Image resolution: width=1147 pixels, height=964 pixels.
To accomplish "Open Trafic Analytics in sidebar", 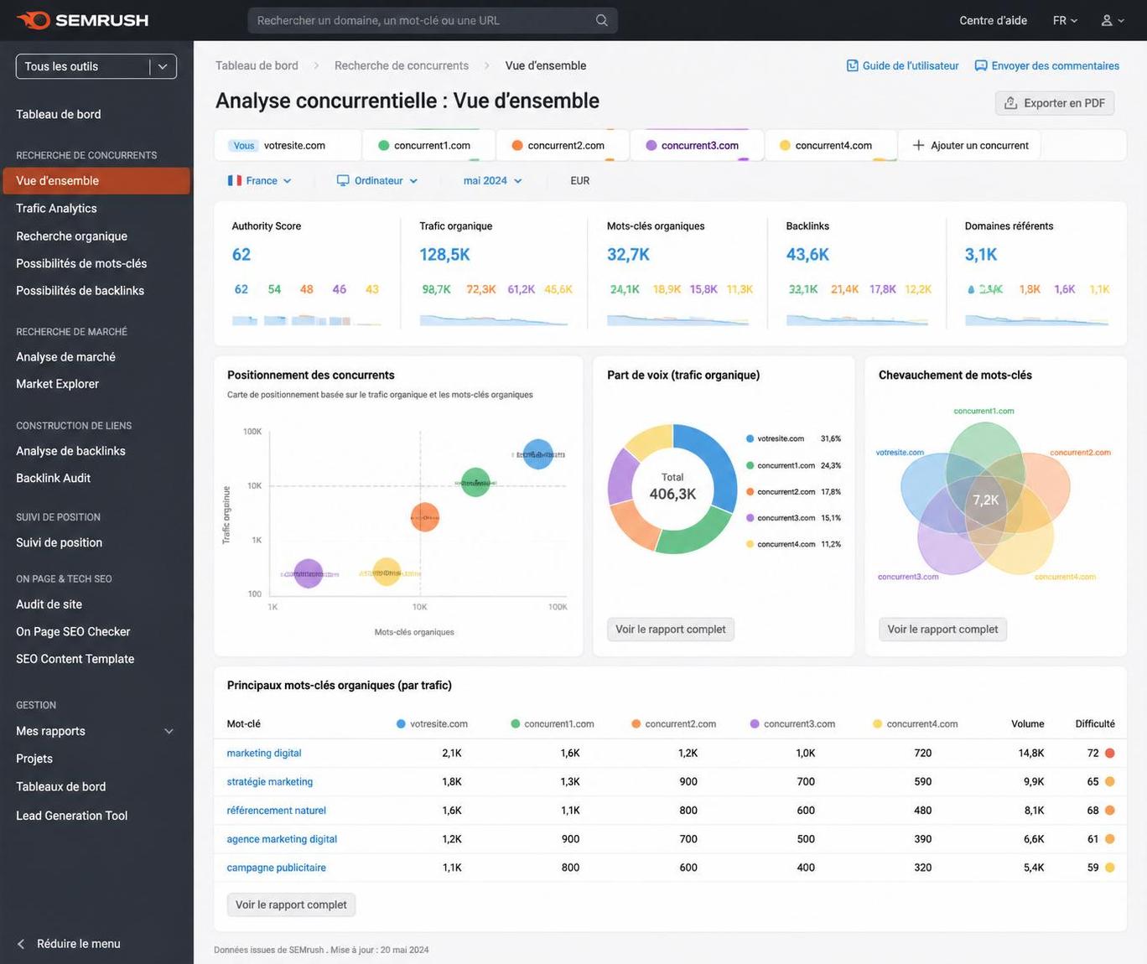I will click(56, 208).
